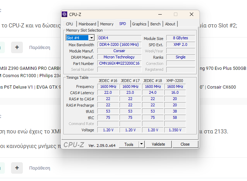The width and height of the screenshot is (247, 181).
Task: Click the XMP 2.0 SPD Ext. value
Action: [x=180, y=44]
